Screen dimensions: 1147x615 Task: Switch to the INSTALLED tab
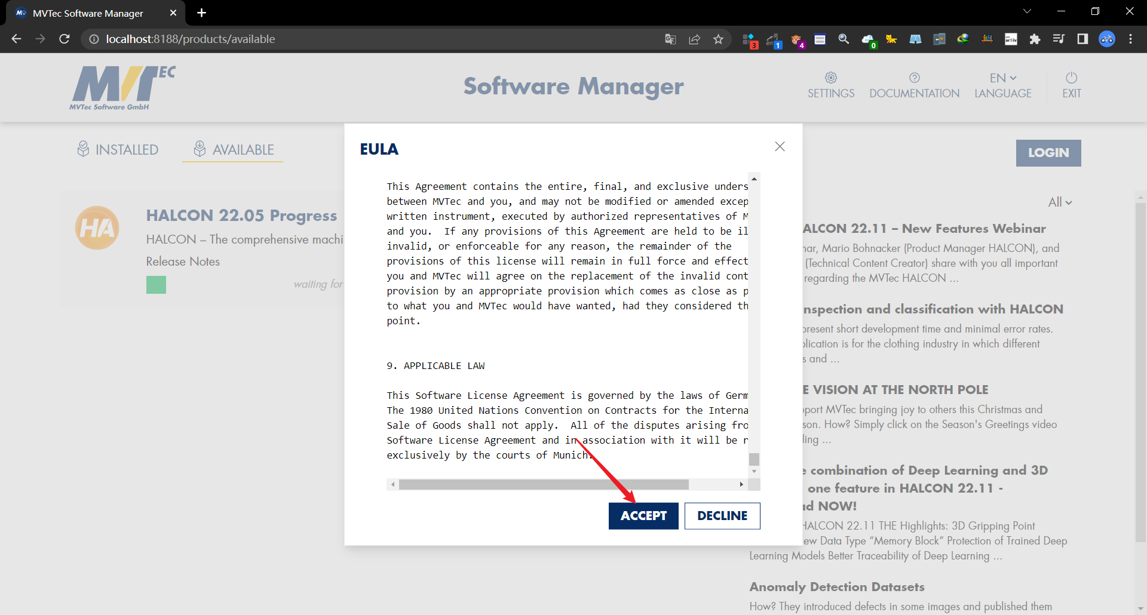(x=118, y=149)
